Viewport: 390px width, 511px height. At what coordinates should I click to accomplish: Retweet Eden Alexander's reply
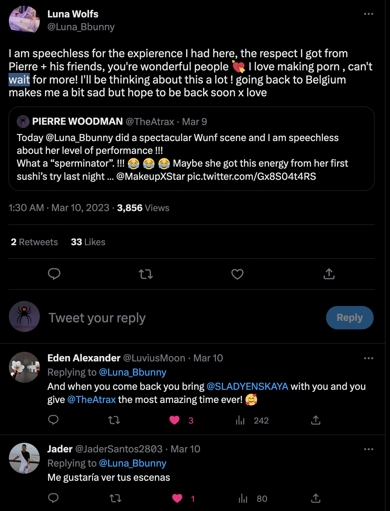pos(114,420)
